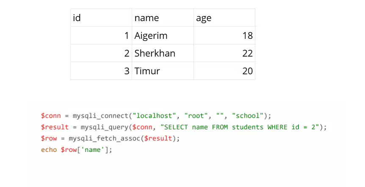Click the SELECT name FROM students query string

tap(240, 127)
